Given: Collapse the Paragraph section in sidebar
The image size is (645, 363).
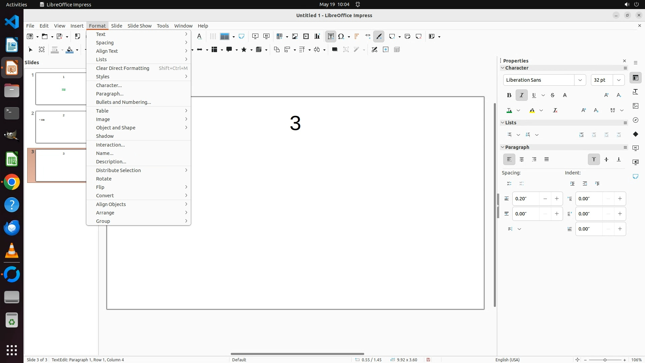Looking at the screenshot, I should tap(503, 147).
